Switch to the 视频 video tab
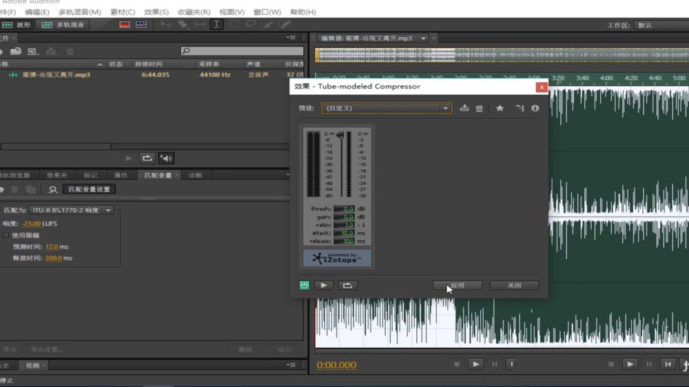 (x=32, y=366)
